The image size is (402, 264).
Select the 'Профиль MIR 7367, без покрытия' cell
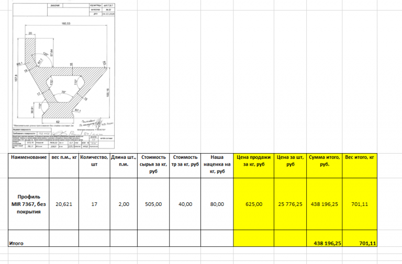pos(29,204)
